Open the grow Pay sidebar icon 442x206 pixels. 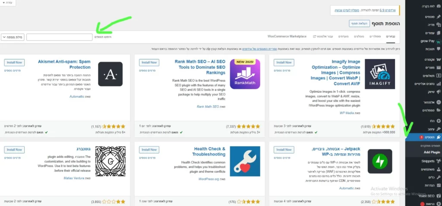coord(439,41)
